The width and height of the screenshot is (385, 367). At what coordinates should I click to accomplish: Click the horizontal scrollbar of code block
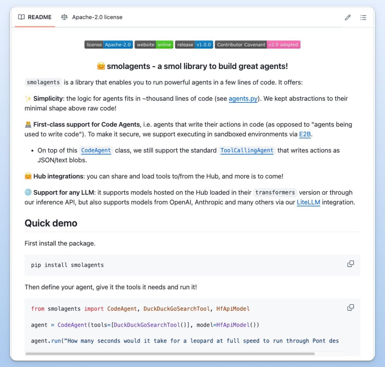(170, 354)
